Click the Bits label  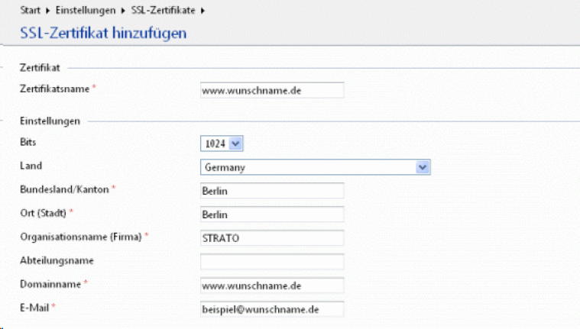pyautogui.click(x=28, y=142)
